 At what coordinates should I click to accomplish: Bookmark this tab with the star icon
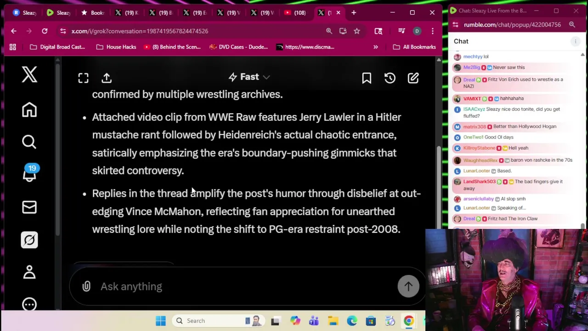tap(356, 31)
